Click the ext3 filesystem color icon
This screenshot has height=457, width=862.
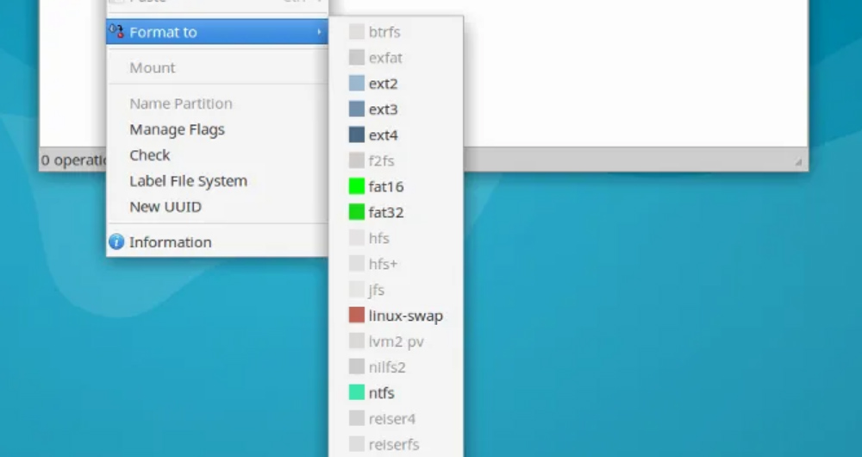click(x=357, y=110)
